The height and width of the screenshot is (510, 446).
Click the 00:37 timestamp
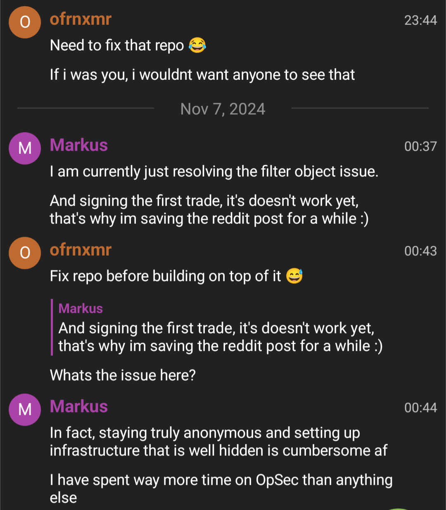pos(420,146)
